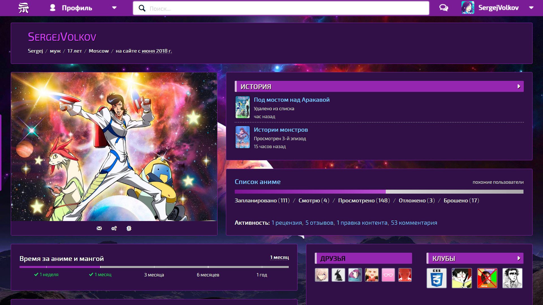Image resolution: width=543 pixels, height=305 pixels.
Task: Open the blonde girl friend avatar
Action: click(372, 275)
